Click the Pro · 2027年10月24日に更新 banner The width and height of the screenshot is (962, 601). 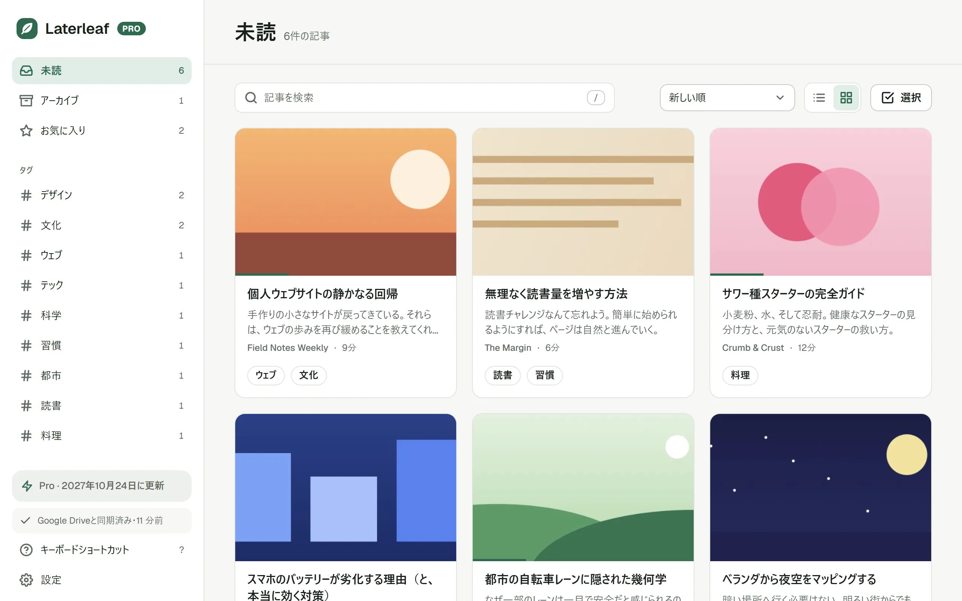pyautogui.click(x=102, y=486)
